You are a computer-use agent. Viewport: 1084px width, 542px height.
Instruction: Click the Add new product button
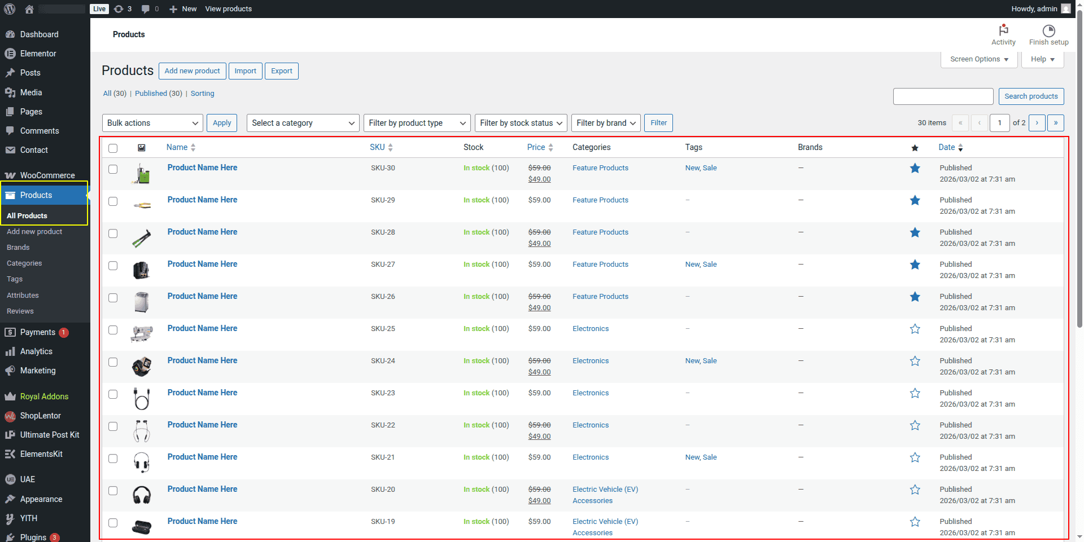pyautogui.click(x=192, y=71)
